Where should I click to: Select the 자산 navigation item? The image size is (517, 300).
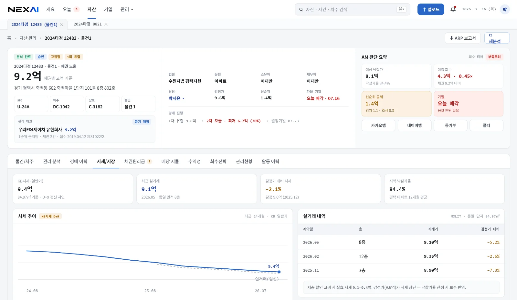[92, 9]
